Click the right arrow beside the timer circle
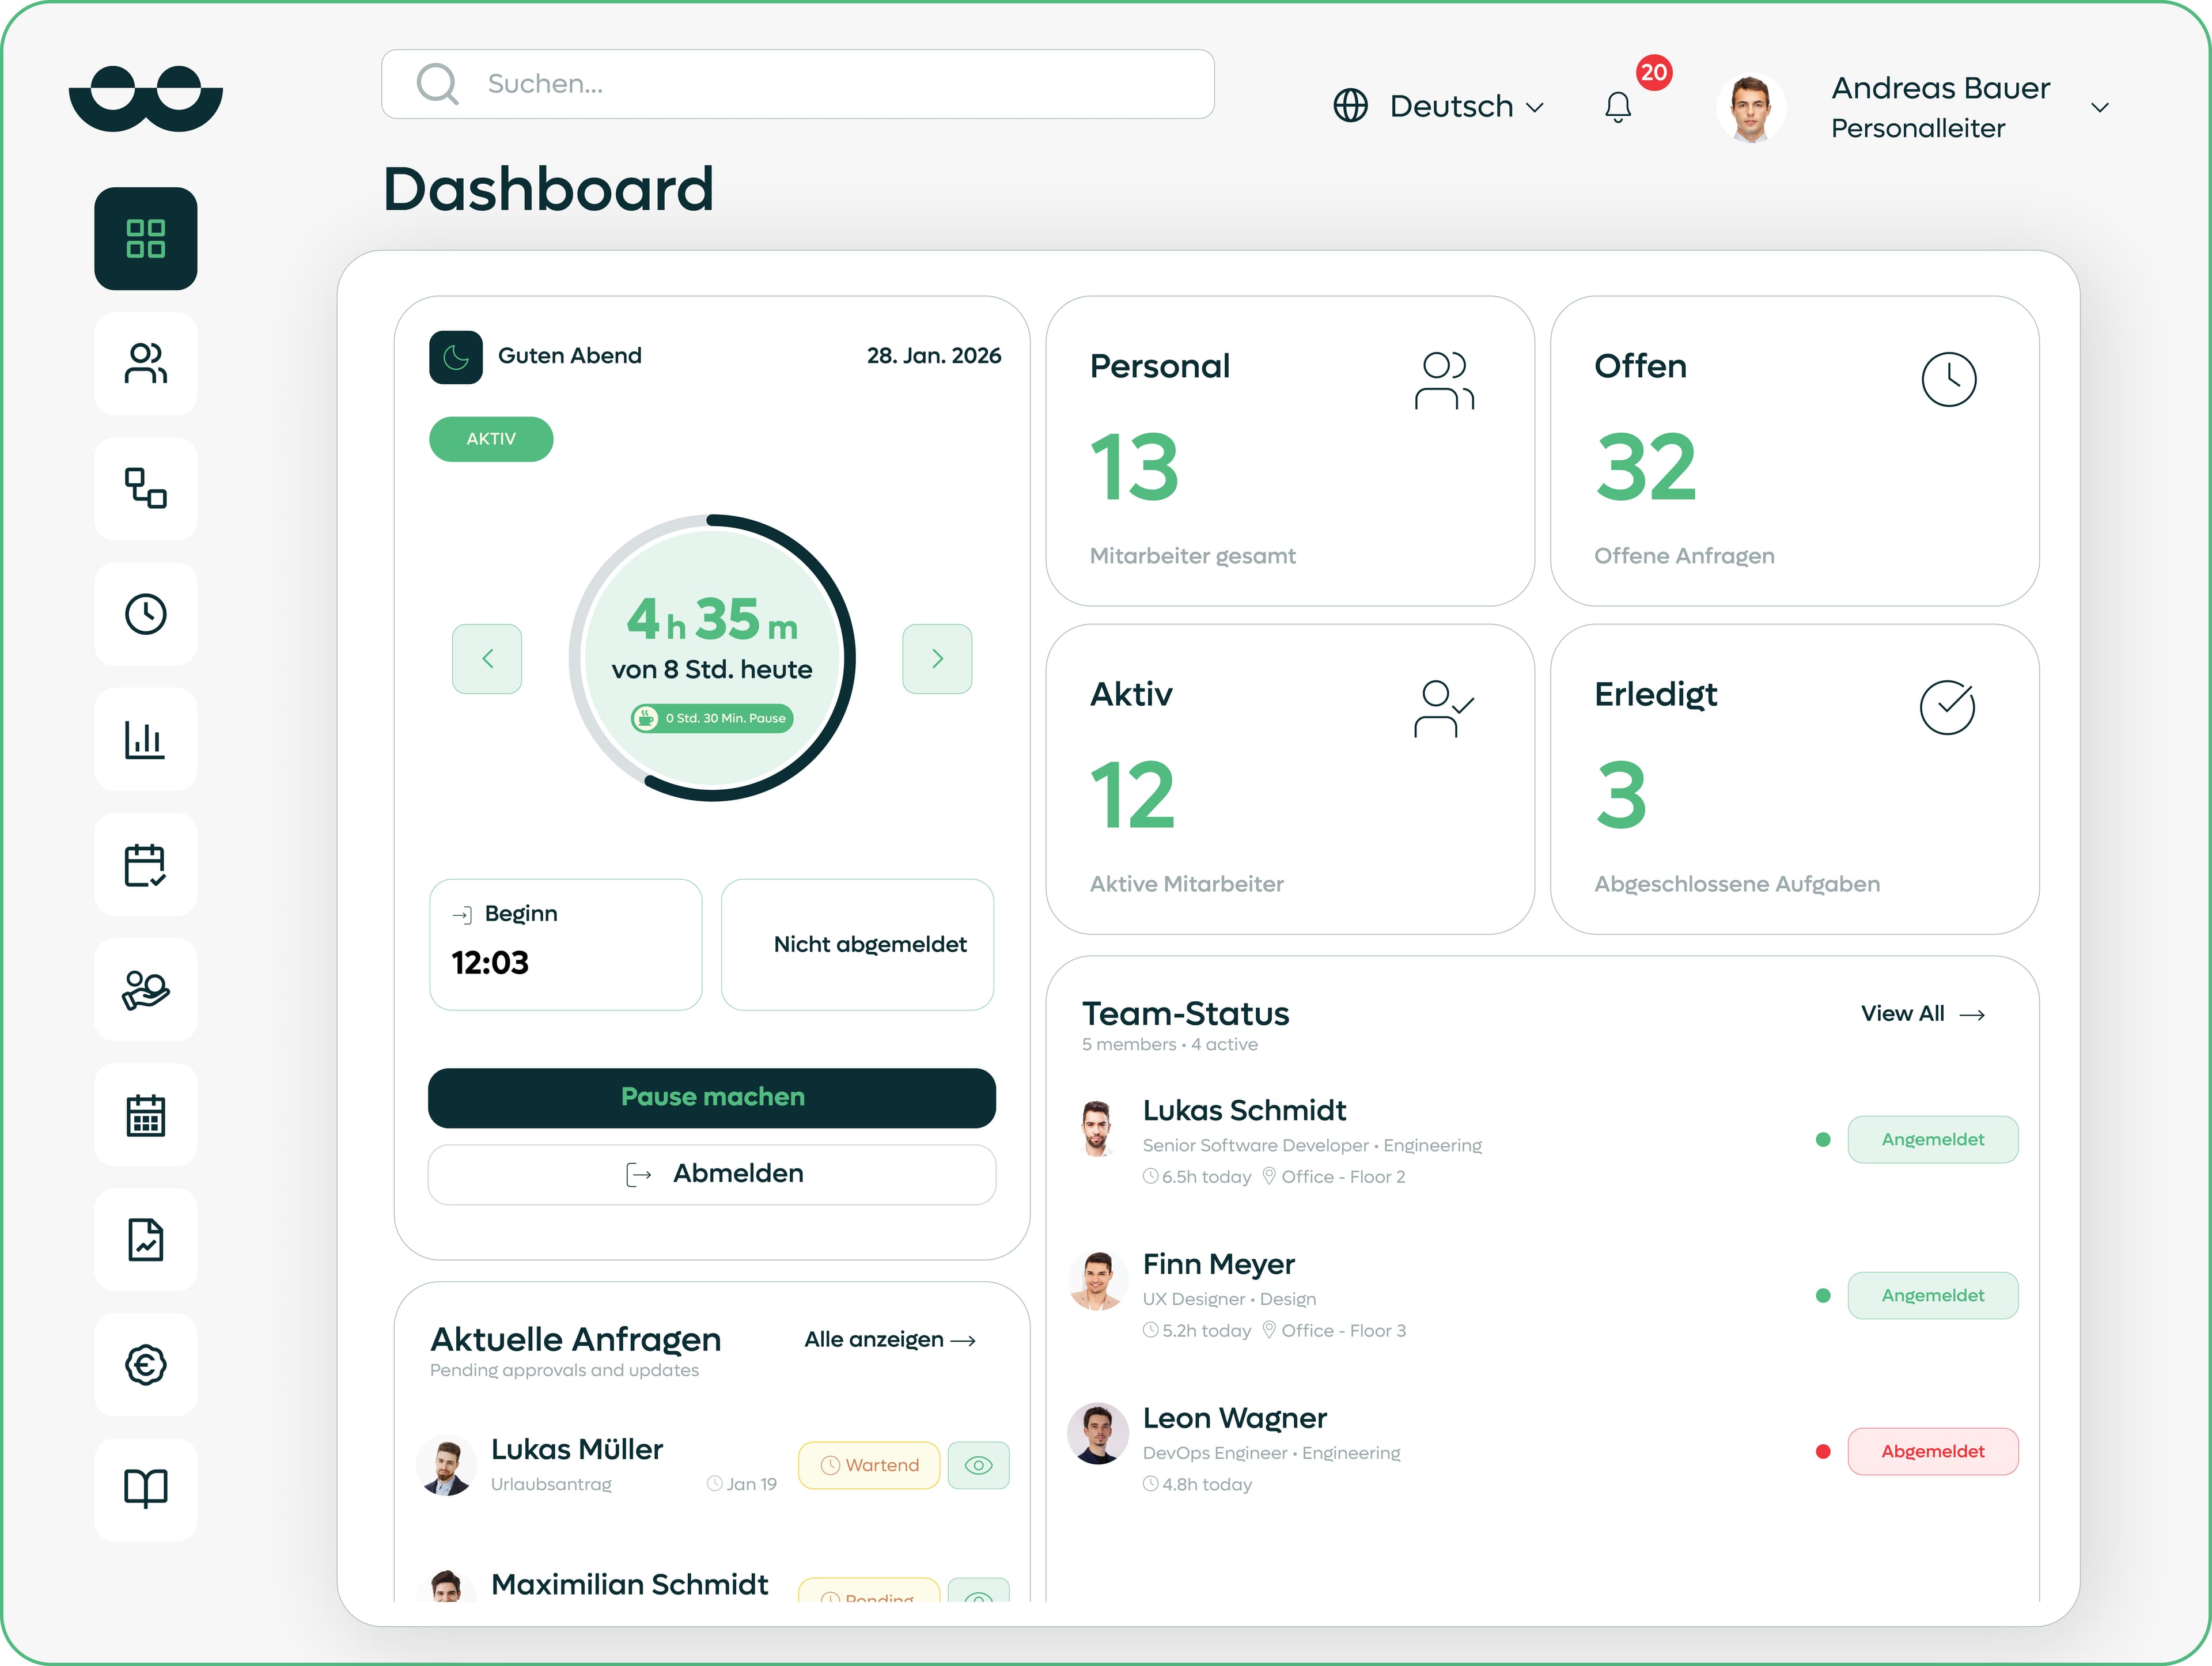Image resolution: width=2212 pixels, height=1666 pixels. click(936, 658)
